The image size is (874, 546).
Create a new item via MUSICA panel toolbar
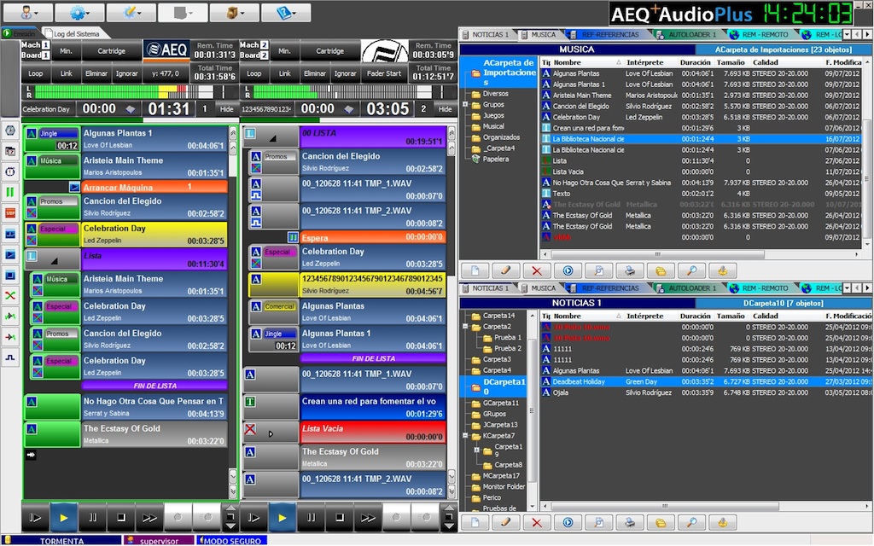[475, 270]
